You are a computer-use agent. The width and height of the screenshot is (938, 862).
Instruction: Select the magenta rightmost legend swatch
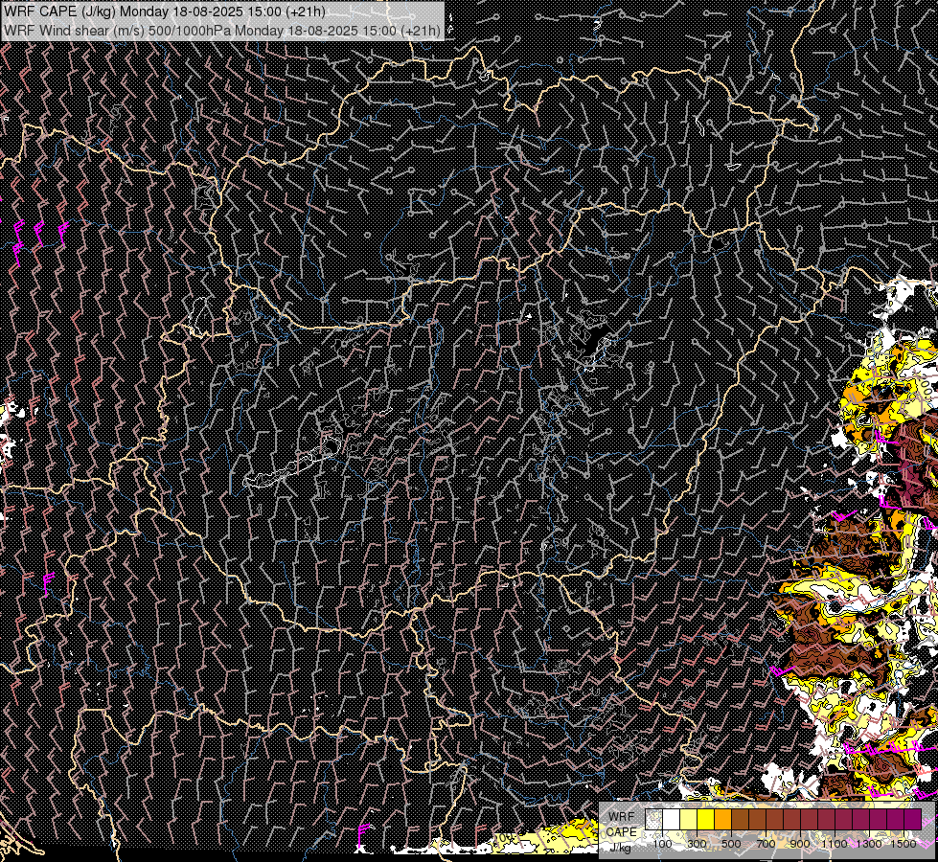click(x=912, y=820)
